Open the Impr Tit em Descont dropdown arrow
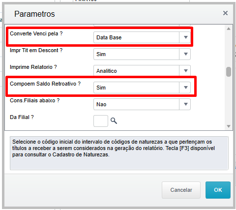Screen dimensions: 236x210 coord(185,54)
